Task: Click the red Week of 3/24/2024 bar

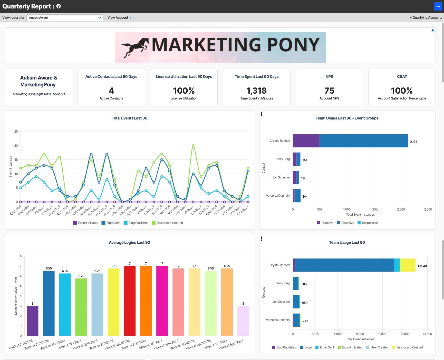Action: tap(130, 301)
